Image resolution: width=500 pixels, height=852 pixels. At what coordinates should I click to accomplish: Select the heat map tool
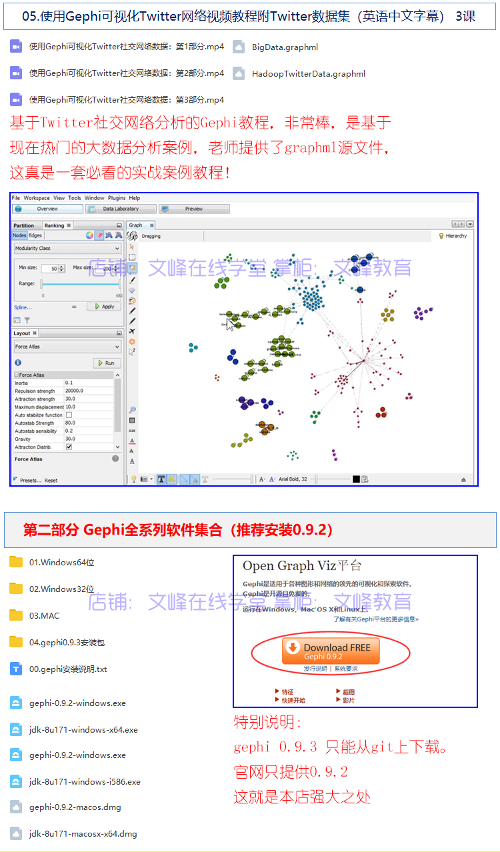132,341
